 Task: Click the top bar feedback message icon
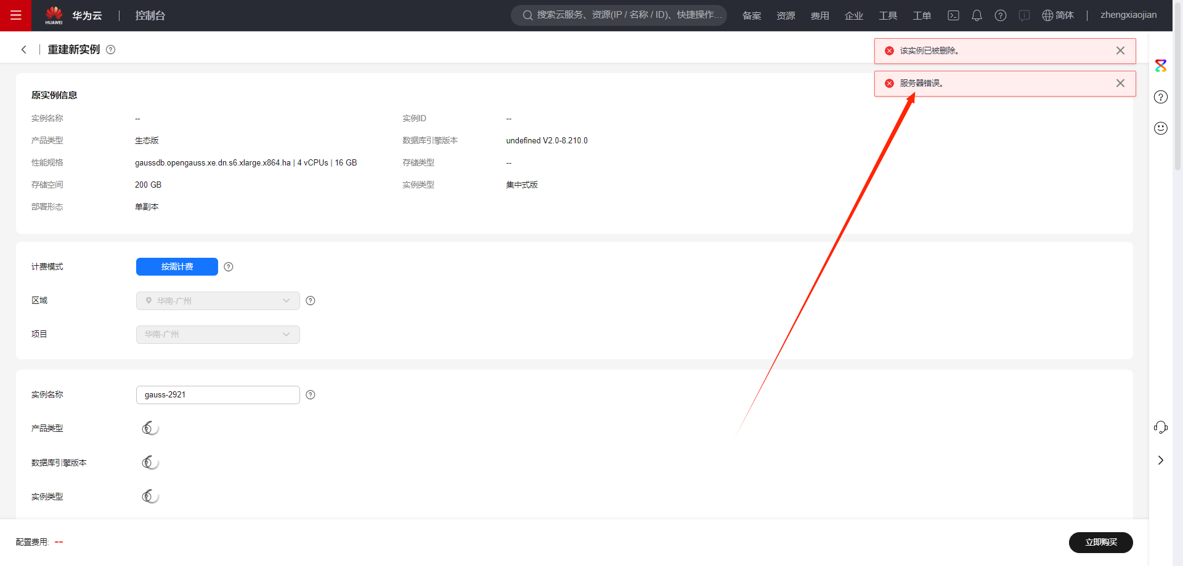(1024, 15)
